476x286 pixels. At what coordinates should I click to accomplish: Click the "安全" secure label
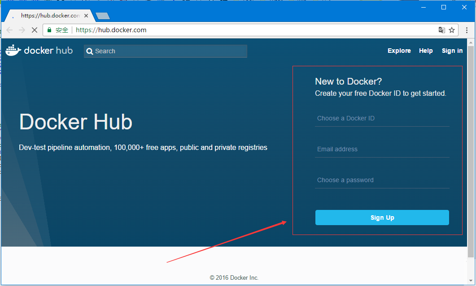point(62,30)
